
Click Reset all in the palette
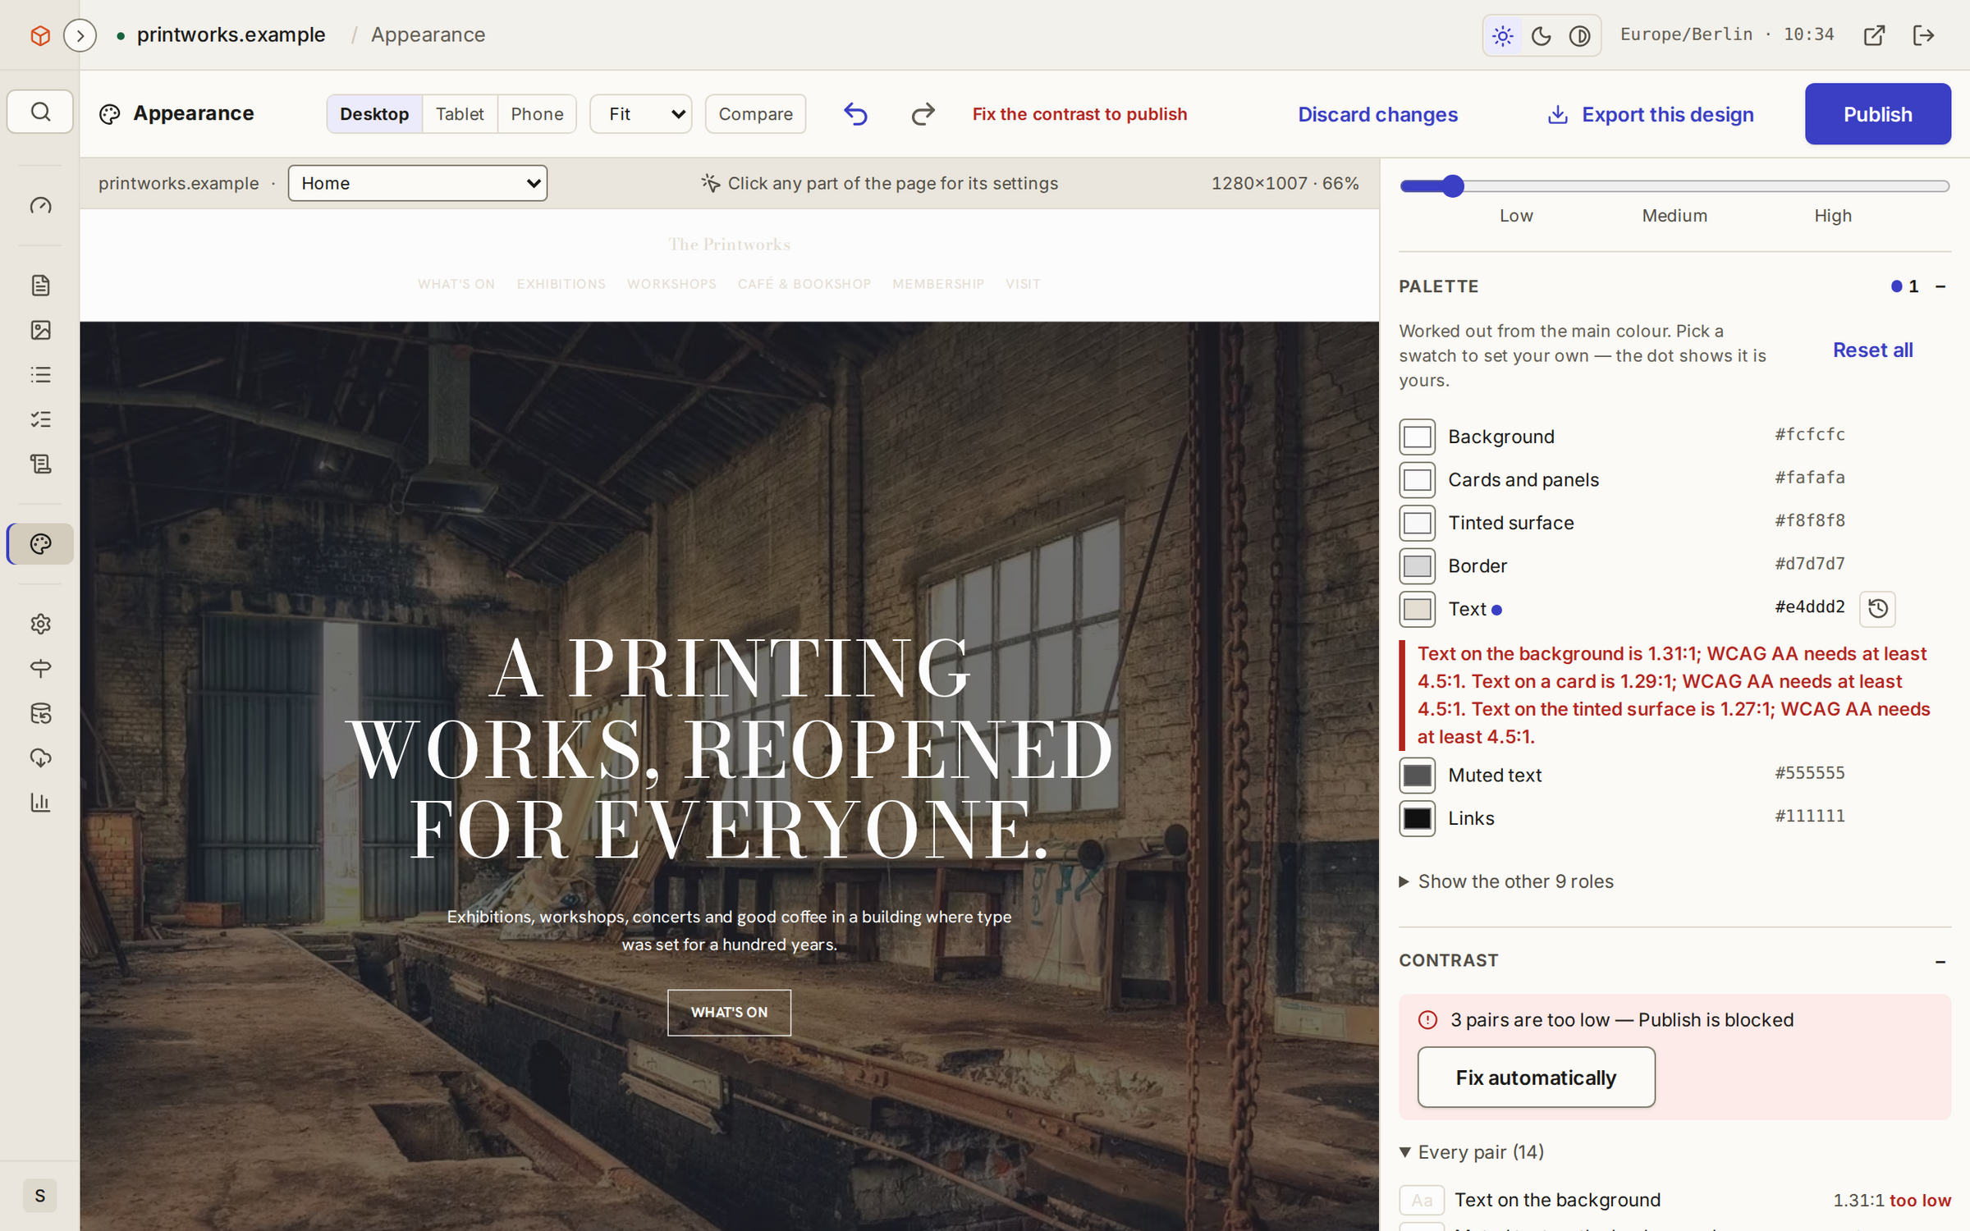tap(1873, 350)
